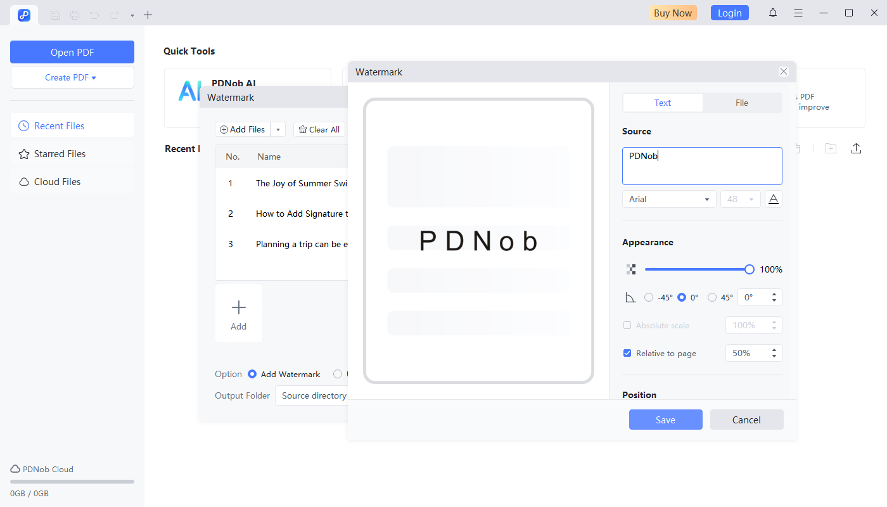Screen dimensions: 887x507
Task: Open Starred Files in sidebar
Action: click(60, 154)
